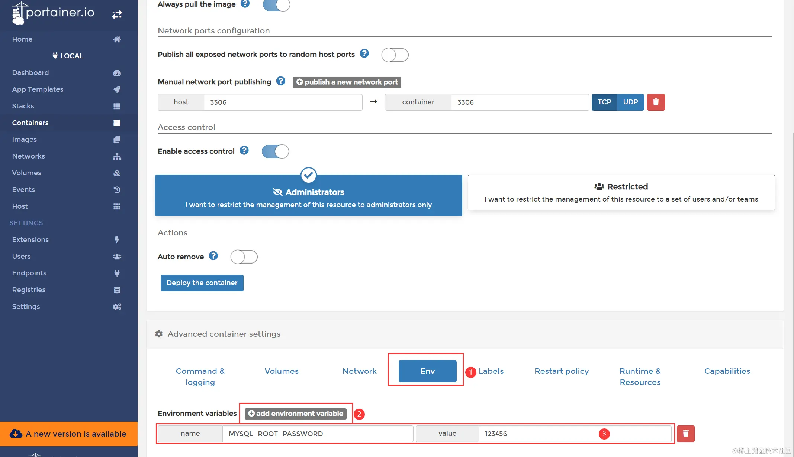Select the UDP protocol button
Screen dimensions: 794x457
pos(630,102)
